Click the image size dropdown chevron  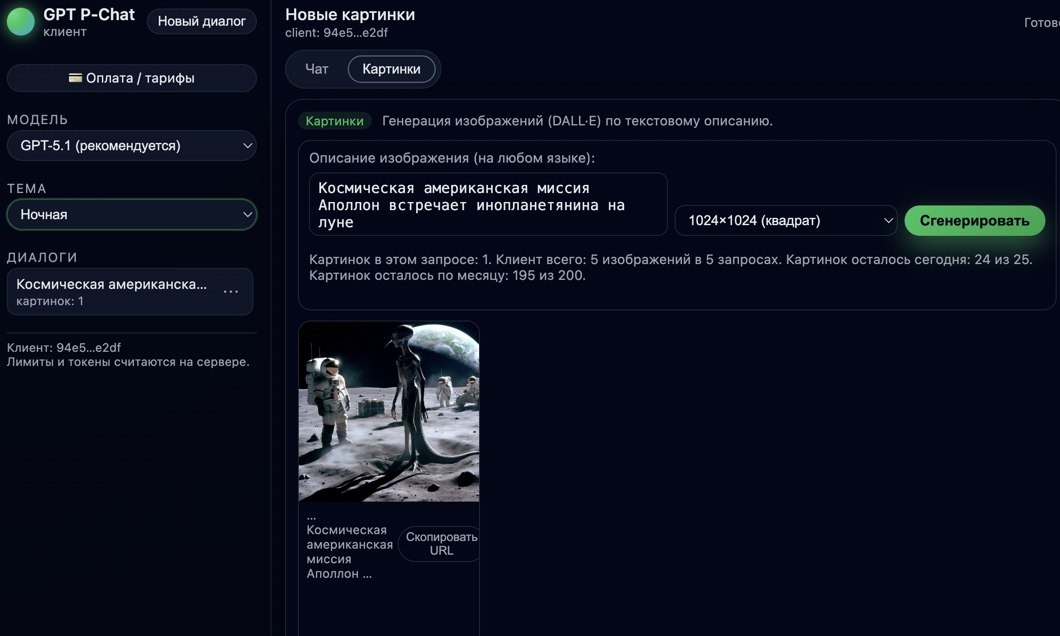(x=888, y=221)
